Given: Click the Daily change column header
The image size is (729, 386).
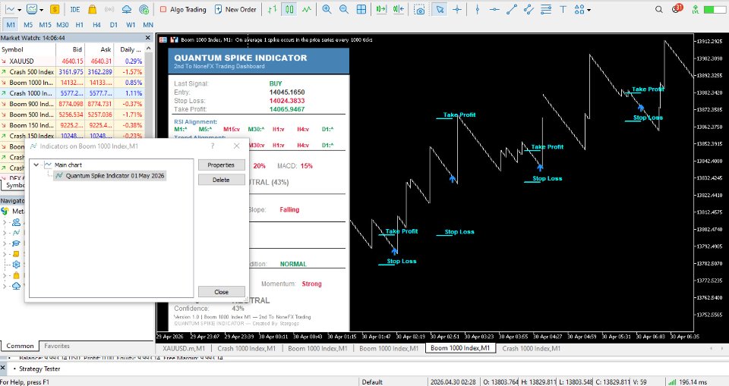Looking at the screenshot, I should [130, 49].
